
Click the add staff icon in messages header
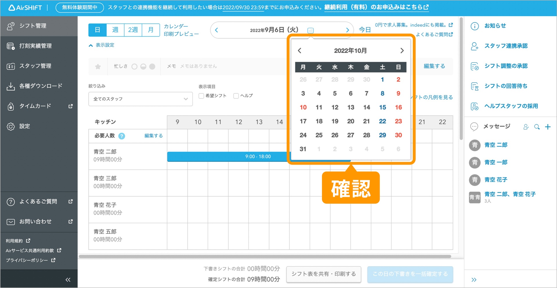526,127
